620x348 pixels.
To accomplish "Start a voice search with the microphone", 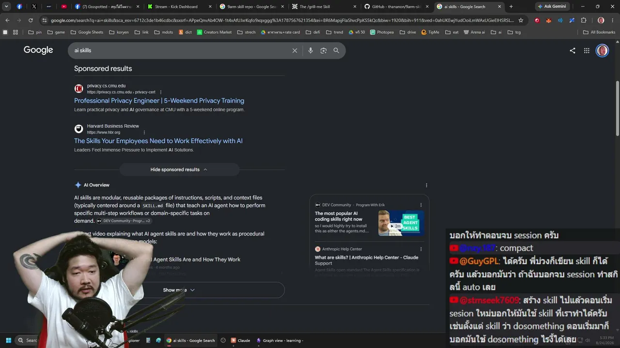I will [310, 50].
